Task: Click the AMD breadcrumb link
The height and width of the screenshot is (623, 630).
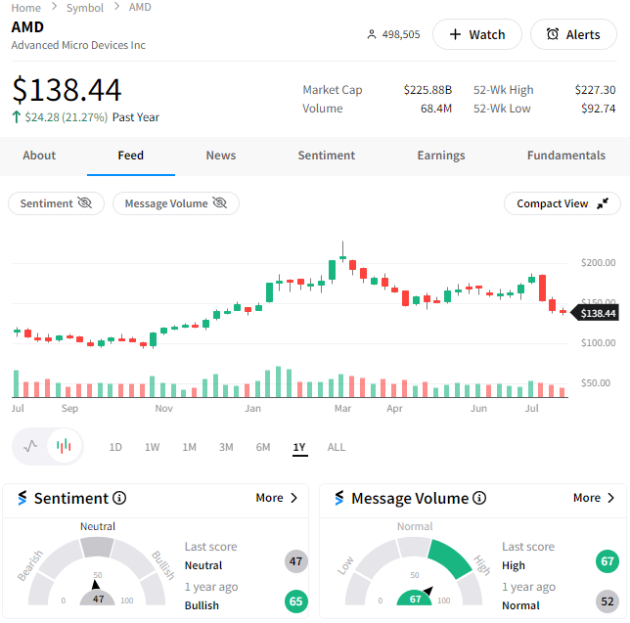Action: (x=140, y=7)
